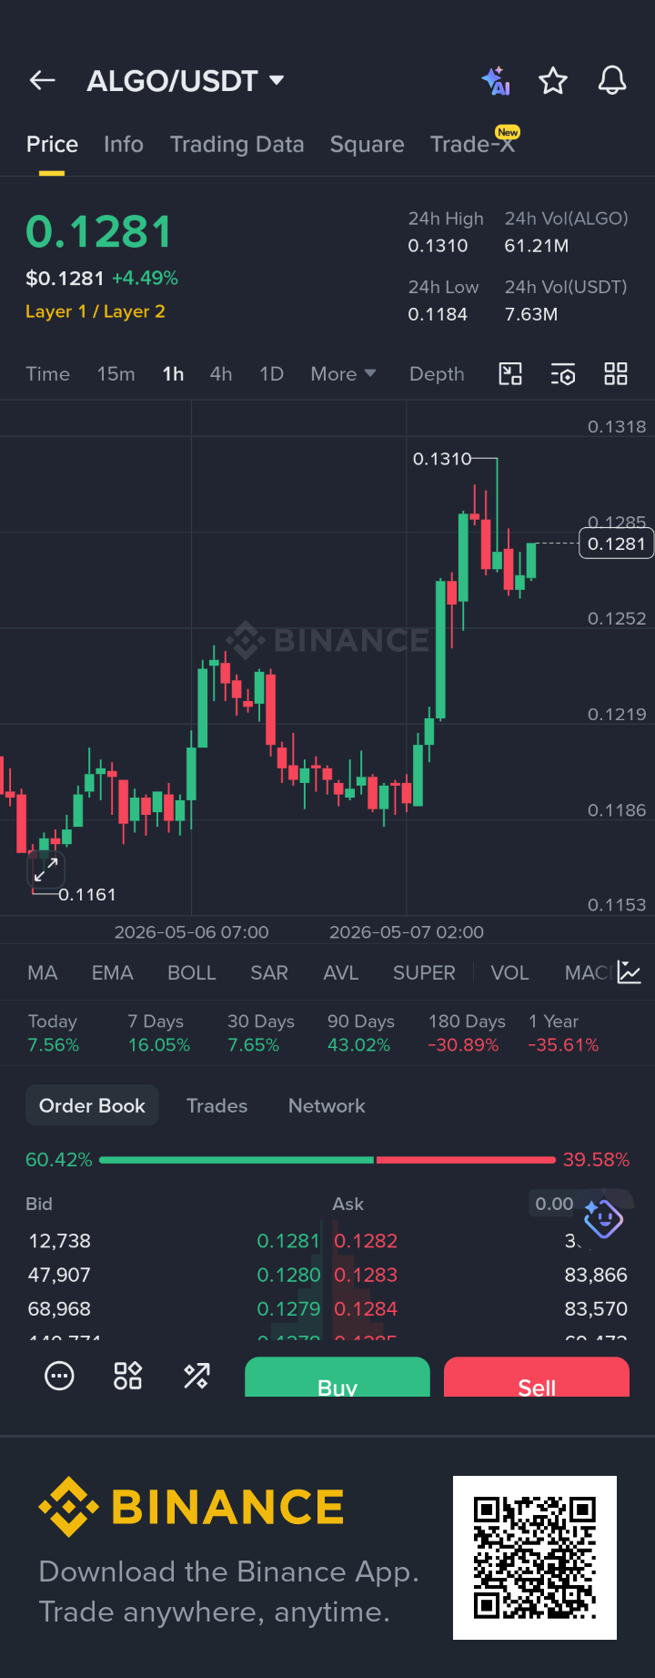This screenshot has height=1678, width=655.
Task: Go back using the arrow icon
Action: [x=43, y=80]
